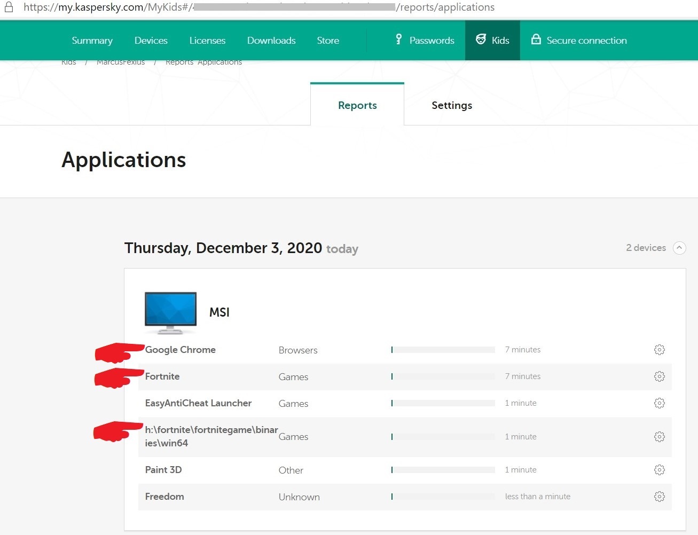Click the less than a minute duration
The height and width of the screenshot is (535, 698).
point(538,497)
